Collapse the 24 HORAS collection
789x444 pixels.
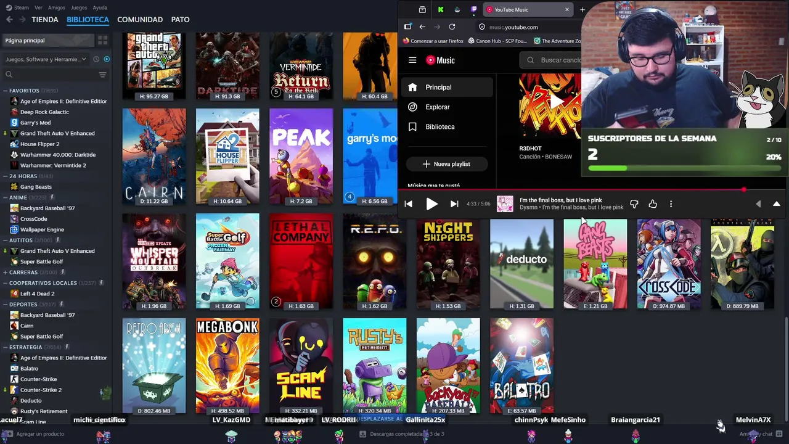tap(6, 176)
